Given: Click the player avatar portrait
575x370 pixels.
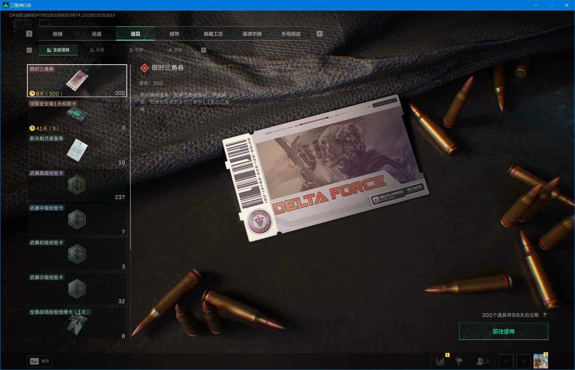Looking at the screenshot, I should [540, 361].
